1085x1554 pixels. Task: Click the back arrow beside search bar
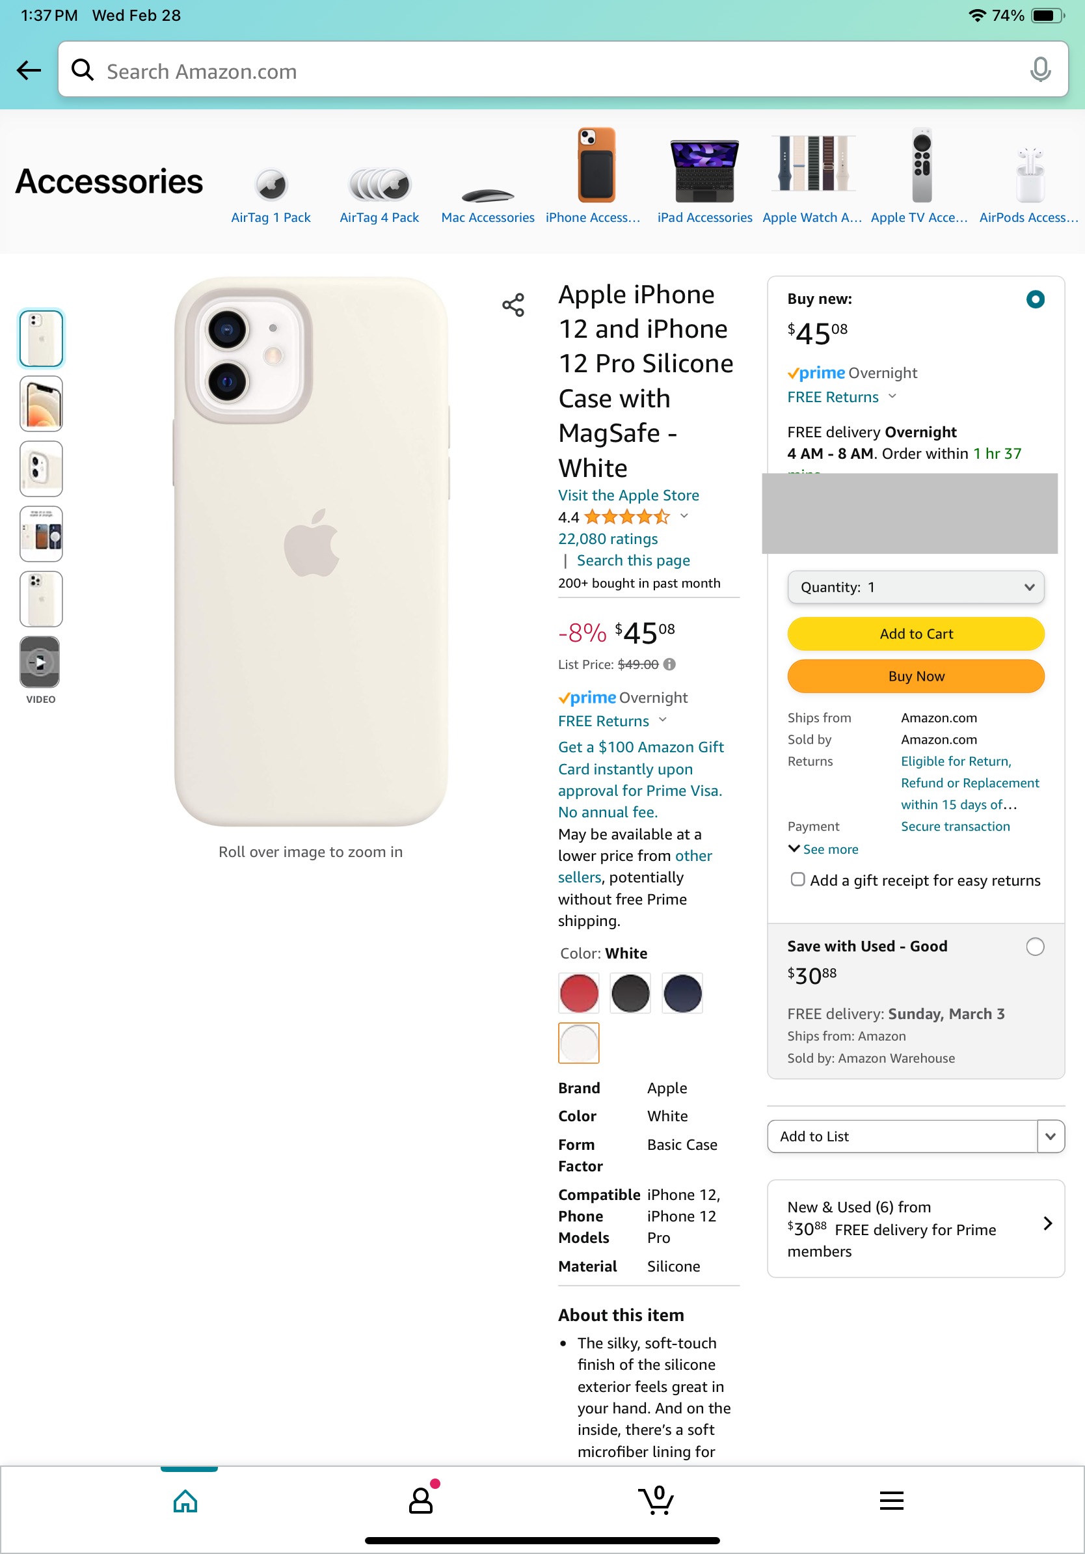(x=28, y=70)
